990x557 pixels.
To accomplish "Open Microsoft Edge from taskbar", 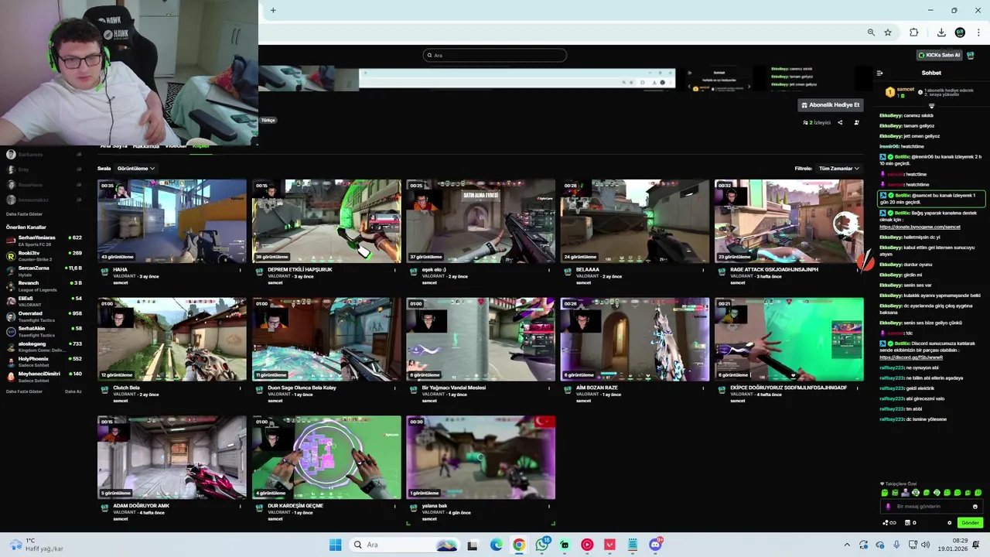I will pyautogui.click(x=496, y=545).
